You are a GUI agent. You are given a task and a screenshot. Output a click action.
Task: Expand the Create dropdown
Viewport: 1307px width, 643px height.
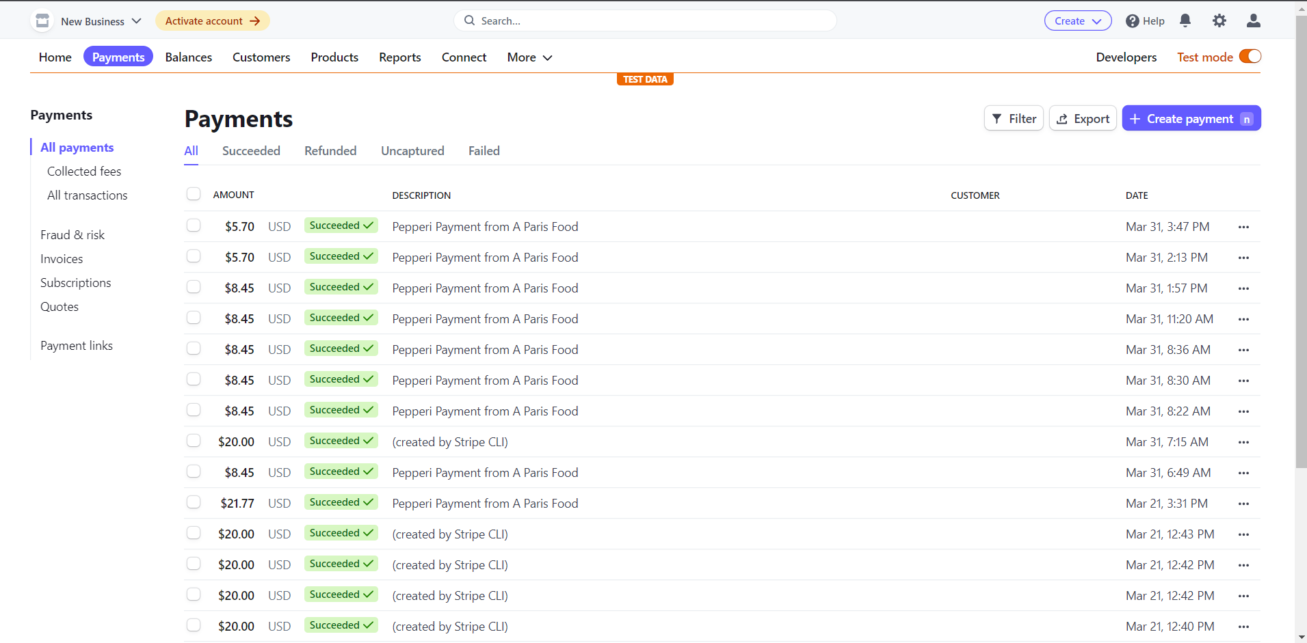click(1077, 20)
